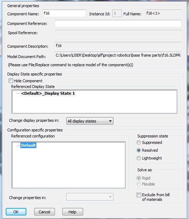Viewport: 189px width, 219px height.
Task: Click the Cancel button
Action: (x=45, y=212)
